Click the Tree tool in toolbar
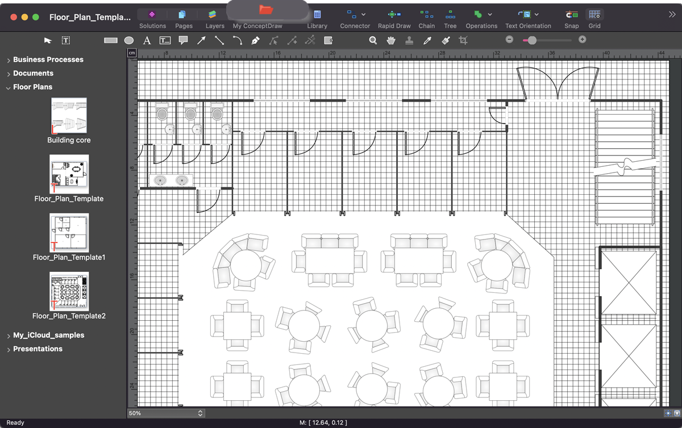682x428 pixels. pos(450,19)
